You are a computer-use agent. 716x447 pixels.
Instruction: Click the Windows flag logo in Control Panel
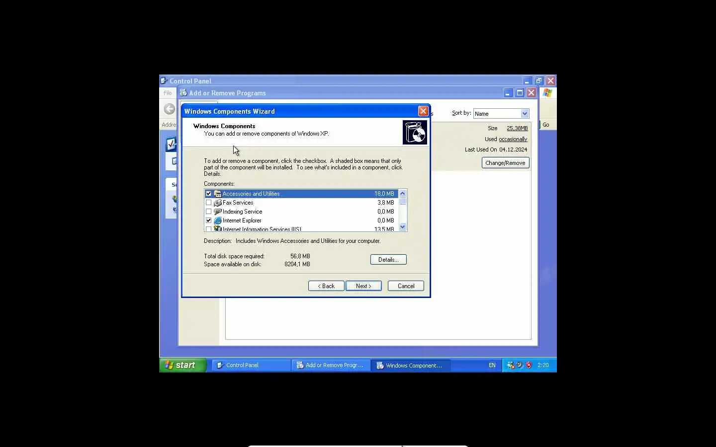click(547, 93)
